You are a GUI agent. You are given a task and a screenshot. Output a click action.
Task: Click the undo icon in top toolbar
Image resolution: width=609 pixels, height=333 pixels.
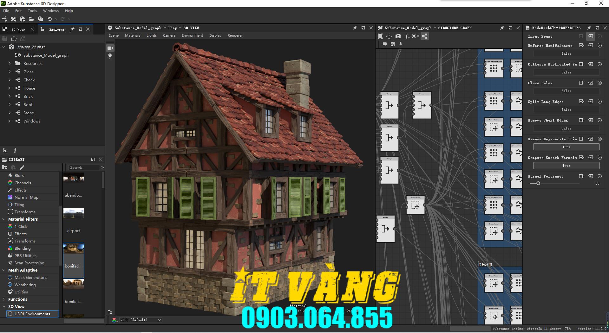click(x=50, y=19)
